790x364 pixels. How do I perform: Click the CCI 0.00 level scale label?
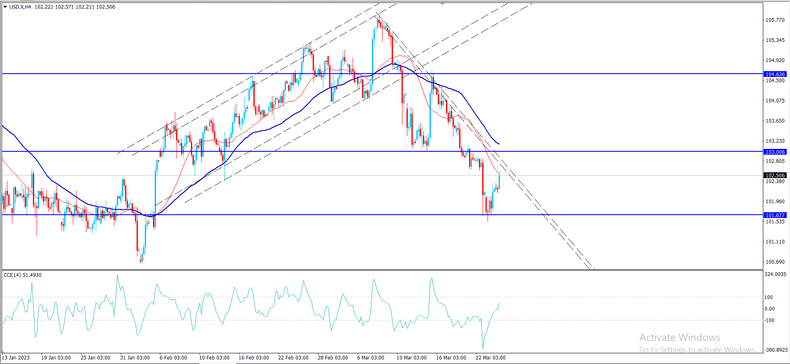pyautogui.click(x=769, y=308)
